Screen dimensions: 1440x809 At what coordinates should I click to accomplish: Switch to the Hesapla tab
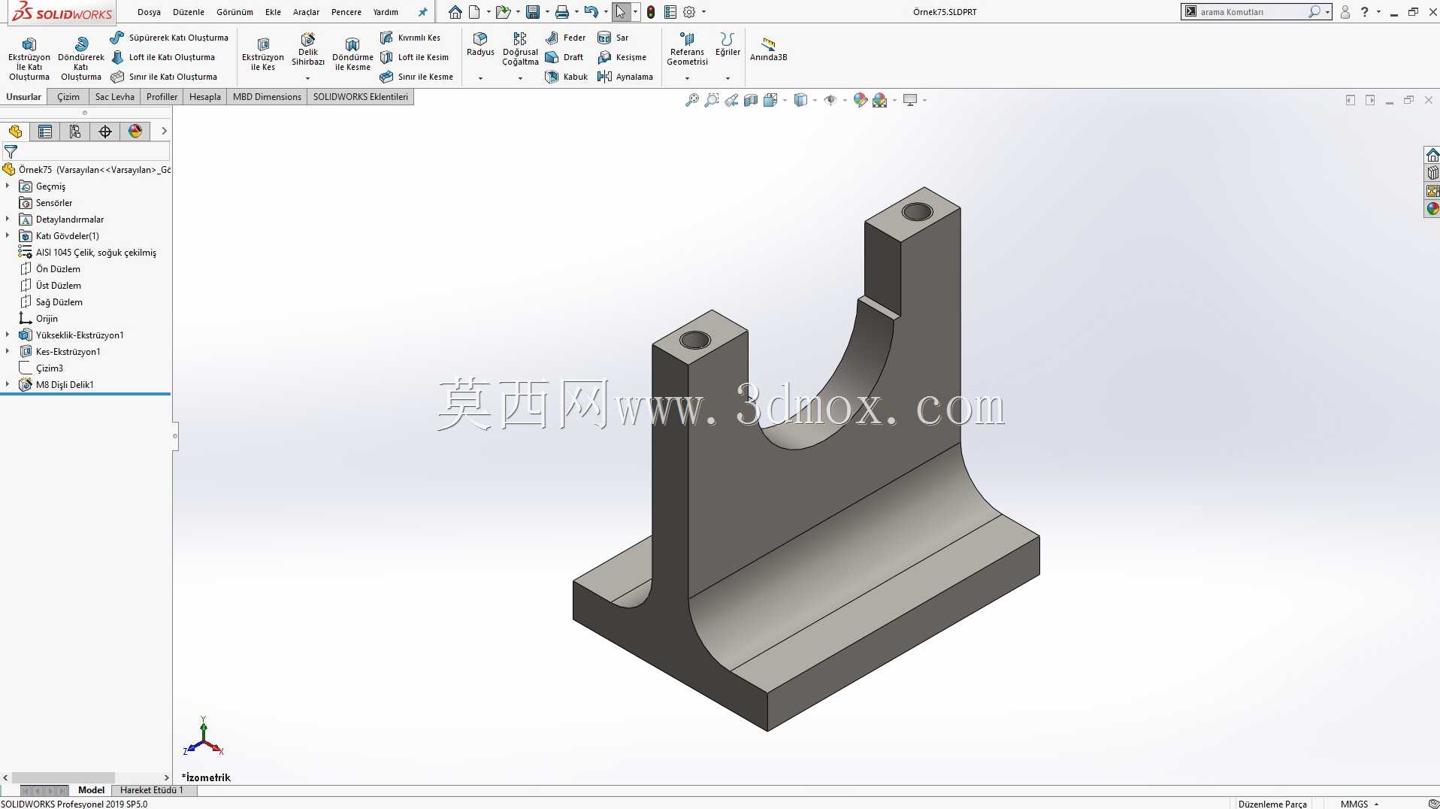coord(205,97)
